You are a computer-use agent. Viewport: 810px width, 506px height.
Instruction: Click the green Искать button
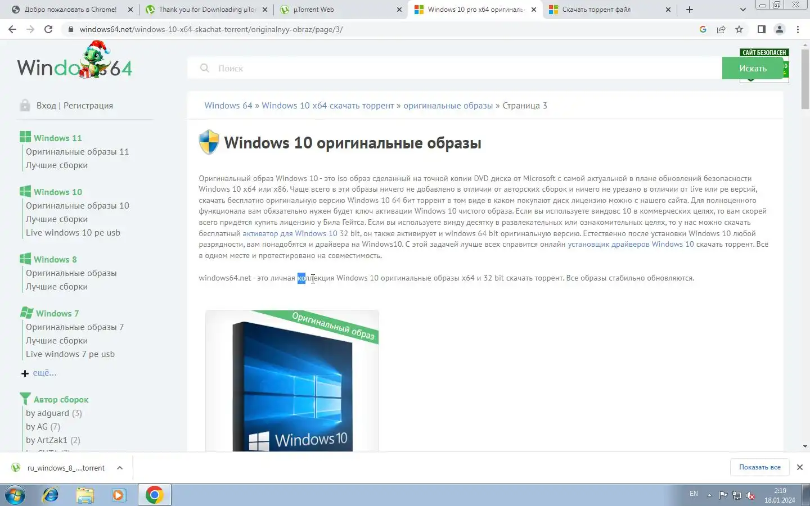pyautogui.click(x=753, y=68)
